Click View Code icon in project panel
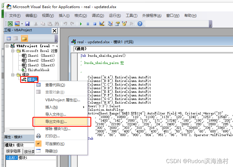Screen dimensions: 233x167 tap(9, 38)
